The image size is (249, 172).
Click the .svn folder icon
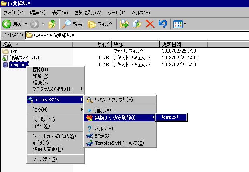(x=6, y=51)
